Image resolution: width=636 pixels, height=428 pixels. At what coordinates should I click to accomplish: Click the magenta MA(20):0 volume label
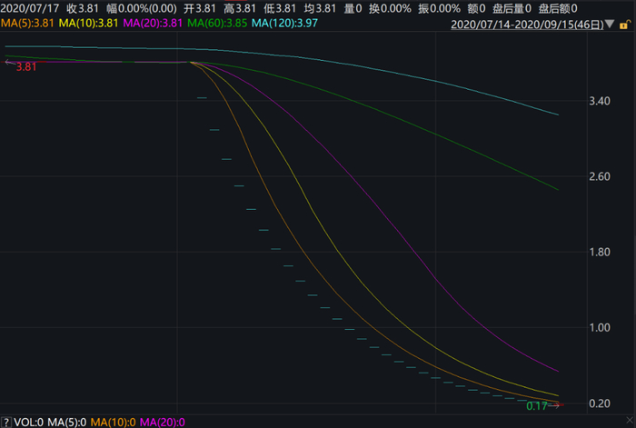pyautogui.click(x=163, y=423)
